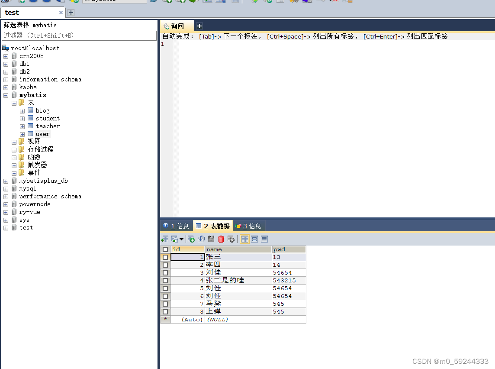495x369 pixels.
Task: Check the row checkbox for 马凳
Action: pyautogui.click(x=165, y=304)
